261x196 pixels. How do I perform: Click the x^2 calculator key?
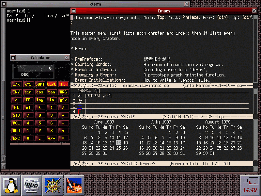(28, 84)
